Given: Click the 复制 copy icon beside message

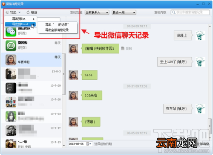Looking at the screenshot, I should (x=123, y=49).
